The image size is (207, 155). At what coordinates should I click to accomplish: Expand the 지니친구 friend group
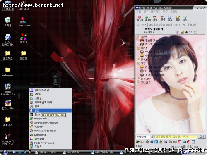[144, 83]
